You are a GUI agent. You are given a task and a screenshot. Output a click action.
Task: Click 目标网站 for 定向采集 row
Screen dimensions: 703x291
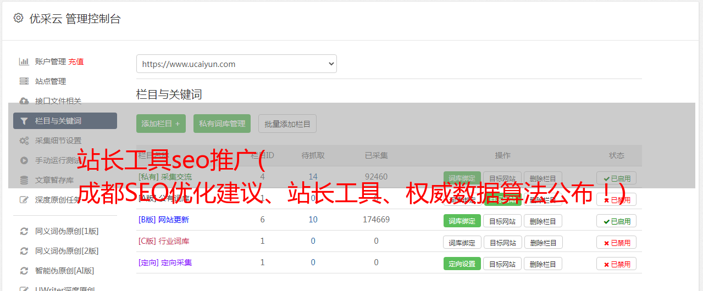(x=502, y=264)
